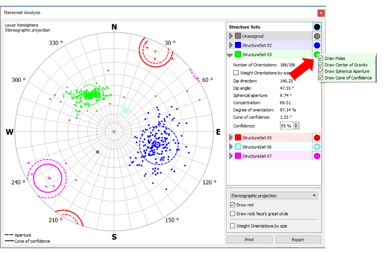Click the Print button

tap(249, 239)
